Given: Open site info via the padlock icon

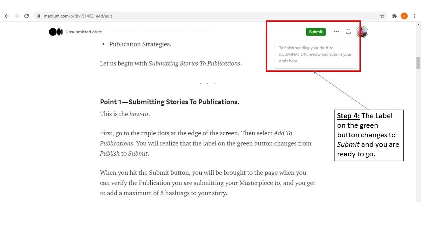Looking at the screenshot, I should 38,16.
